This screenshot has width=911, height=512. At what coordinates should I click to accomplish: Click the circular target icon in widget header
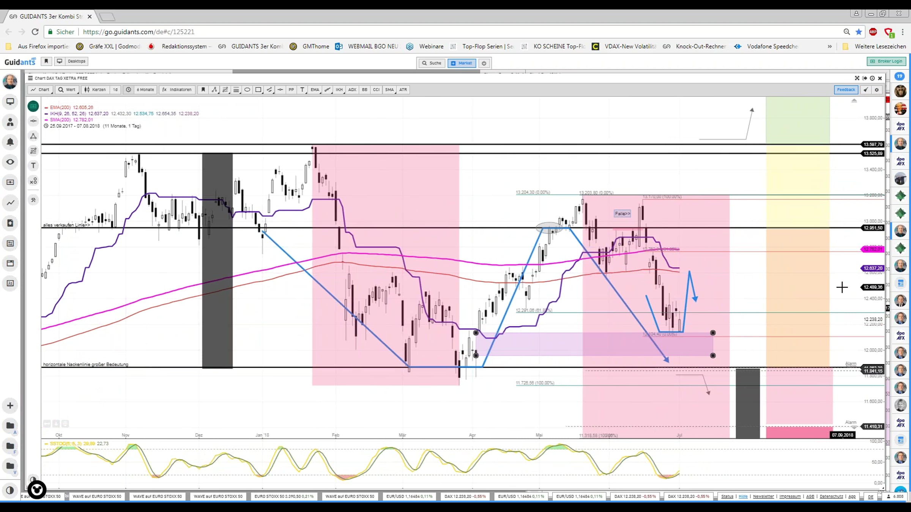pos(872,78)
